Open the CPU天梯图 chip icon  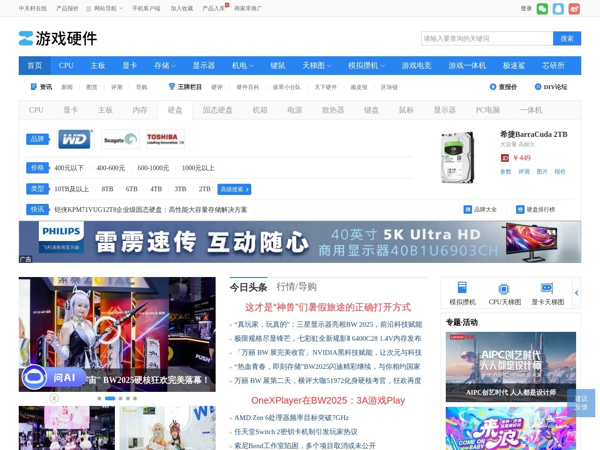click(x=504, y=288)
